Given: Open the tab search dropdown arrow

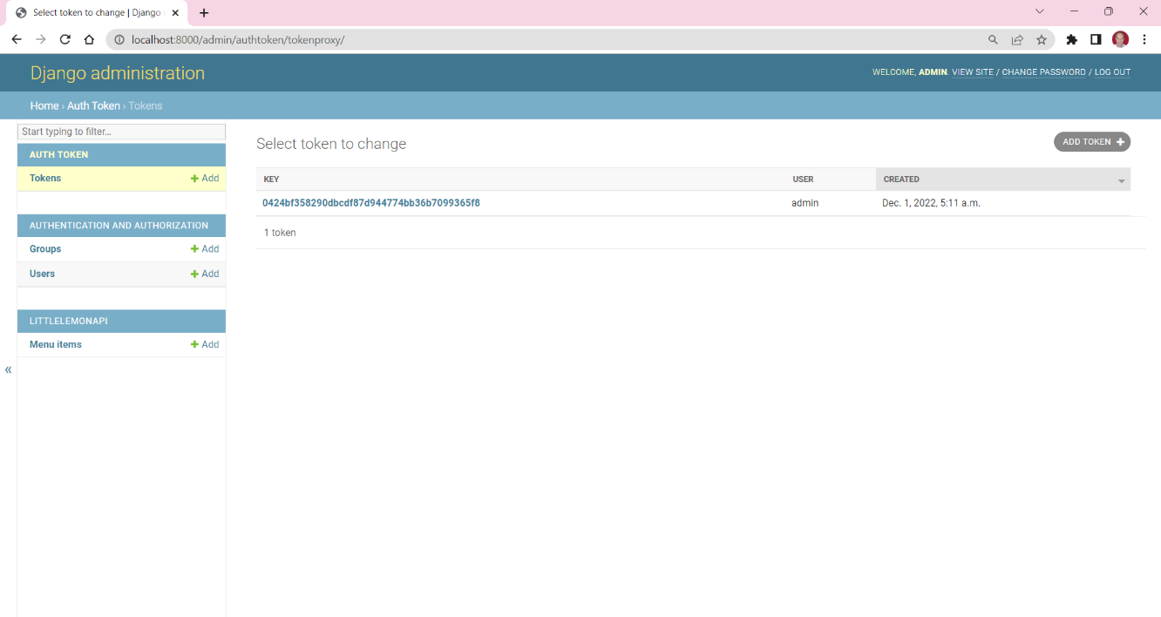Looking at the screenshot, I should click(x=1039, y=12).
